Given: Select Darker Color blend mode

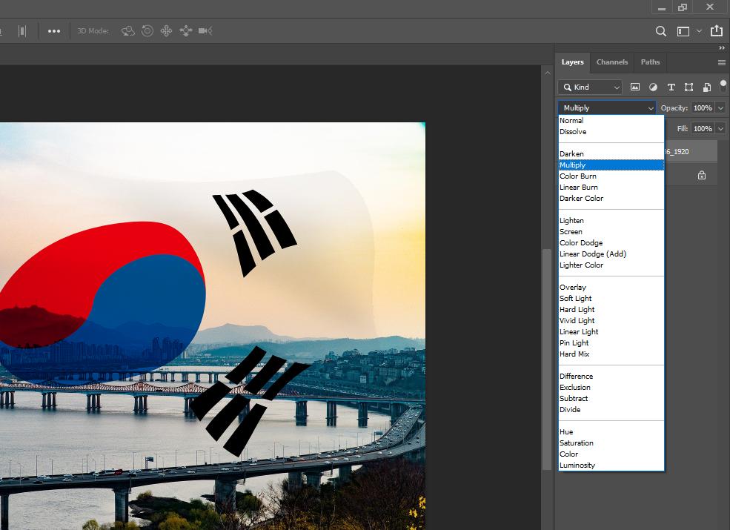Looking at the screenshot, I should click(x=611, y=199).
